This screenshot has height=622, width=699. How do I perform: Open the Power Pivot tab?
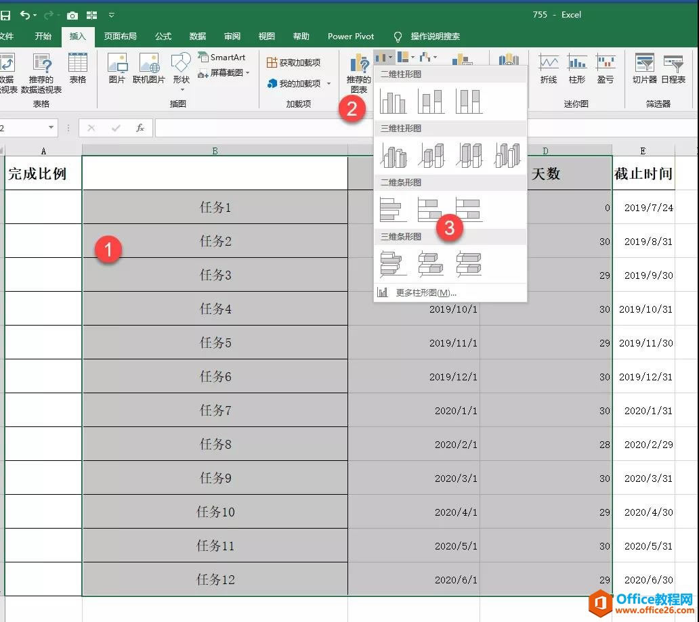coord(350,37)
